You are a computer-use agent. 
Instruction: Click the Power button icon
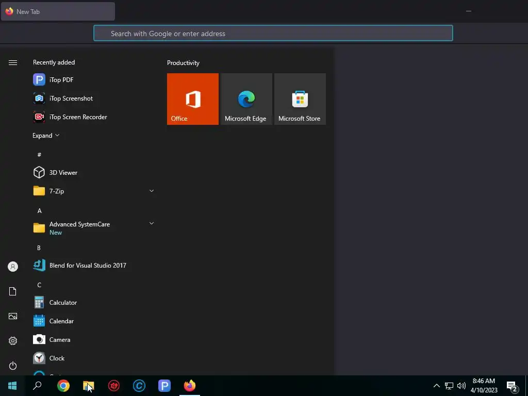pyautogui.click(x=13, y=366)
